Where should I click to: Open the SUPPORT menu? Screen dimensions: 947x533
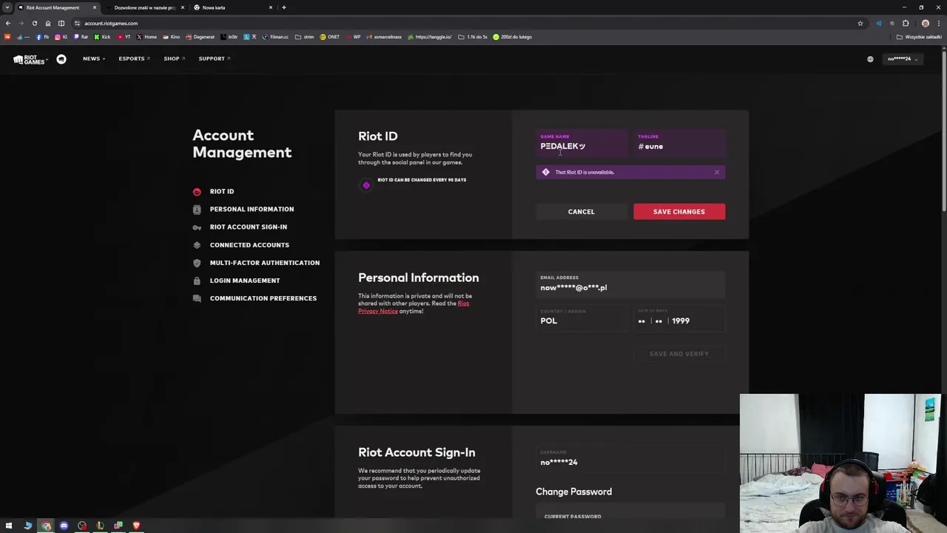214,58
